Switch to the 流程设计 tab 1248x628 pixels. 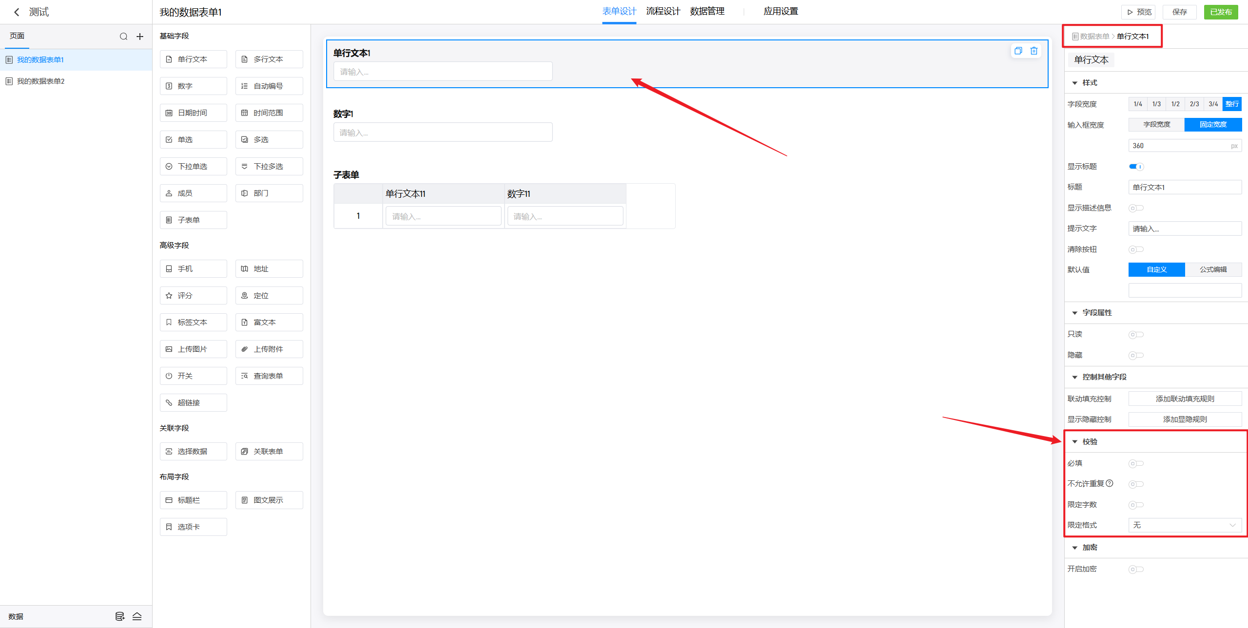tap(663, 11)
